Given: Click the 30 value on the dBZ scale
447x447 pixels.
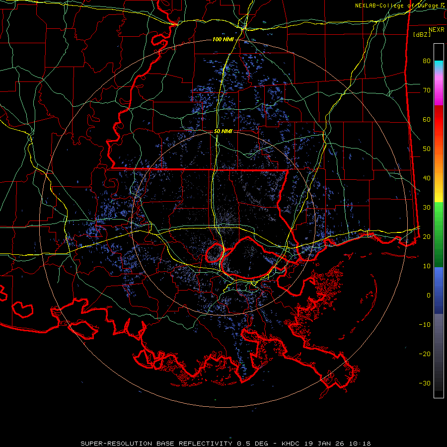Looking at the screenshot, I should tap(427, 208).
